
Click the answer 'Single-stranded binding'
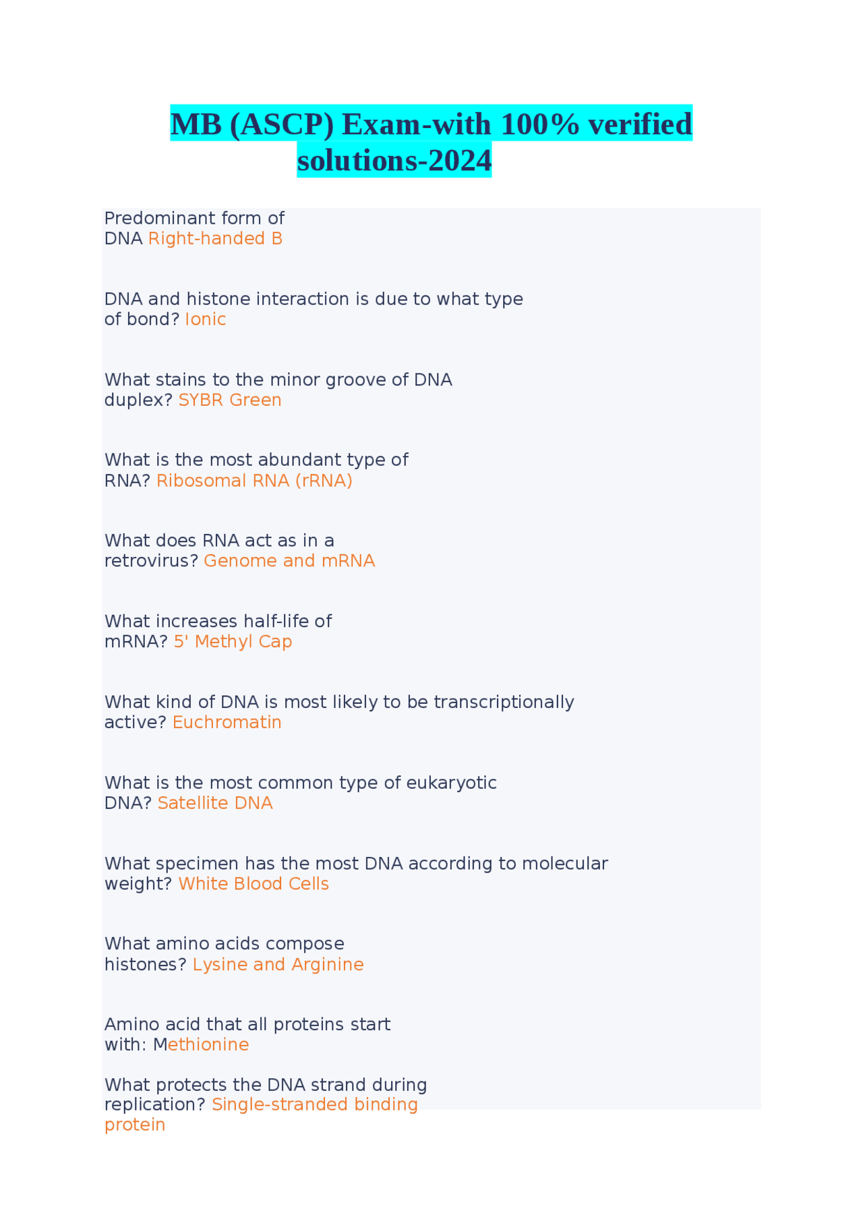(315, 1104)
